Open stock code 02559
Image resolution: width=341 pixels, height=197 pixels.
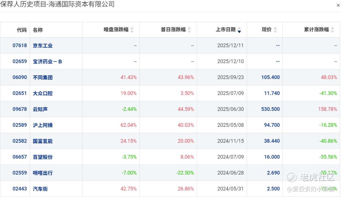click(x=20, y=173)
